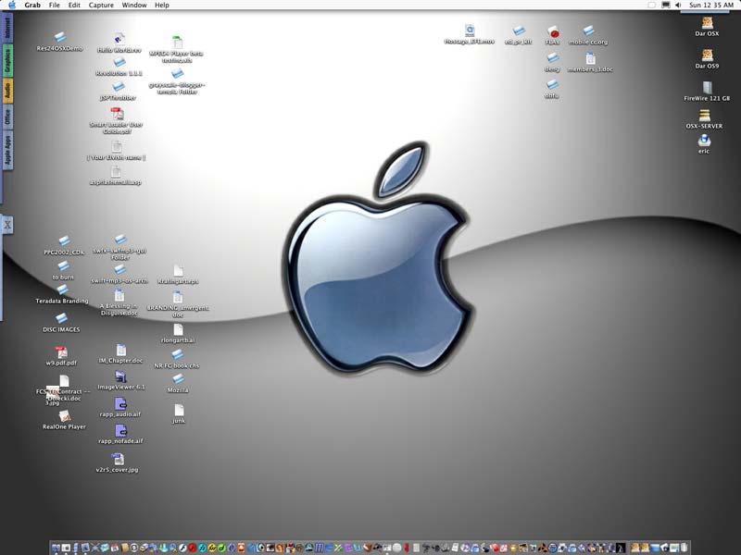Screen dimensions: 741x555
Task: Select the rlongartb.ai file
Action: pos(178,334)
